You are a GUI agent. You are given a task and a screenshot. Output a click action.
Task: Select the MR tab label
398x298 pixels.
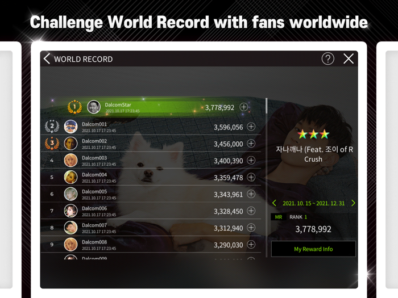279,217
